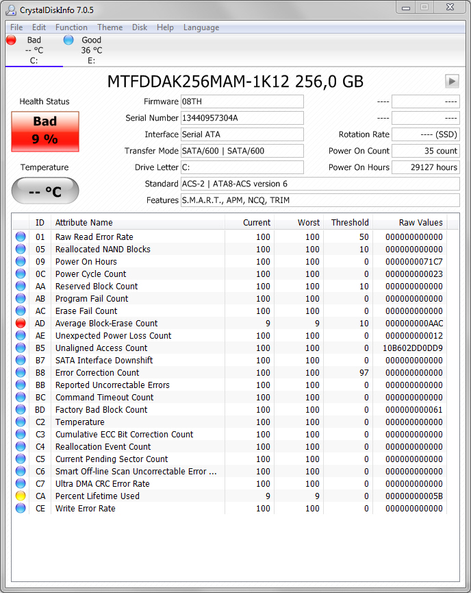Viewport: 471px width, 593px height.
Task: Click the status orb for Erase Fail Count
Action: click(x=21, y=311)
